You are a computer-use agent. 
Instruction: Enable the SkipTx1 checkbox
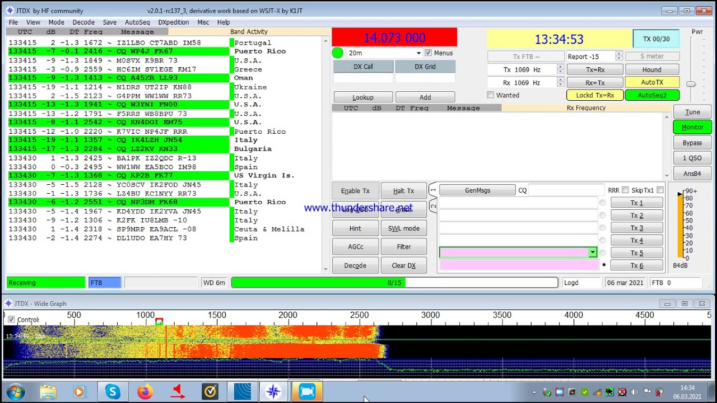[660, 190]
